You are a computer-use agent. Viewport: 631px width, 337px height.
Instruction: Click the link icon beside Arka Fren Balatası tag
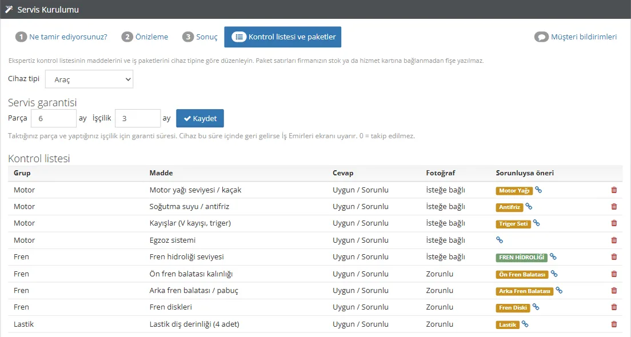coord(559,290)
